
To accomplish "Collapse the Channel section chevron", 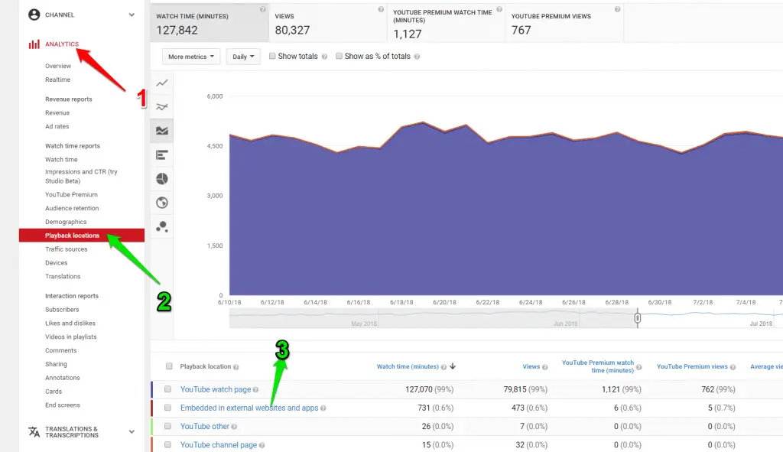I will pyautogui.click(x=132, y=13).
